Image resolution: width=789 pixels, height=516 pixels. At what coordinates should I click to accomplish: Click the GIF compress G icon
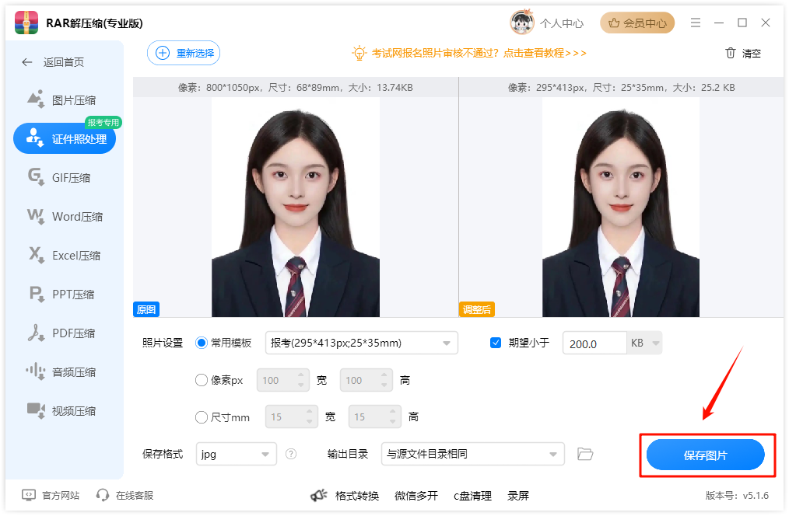click(36, 177)
